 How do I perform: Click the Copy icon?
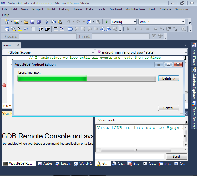53,22
